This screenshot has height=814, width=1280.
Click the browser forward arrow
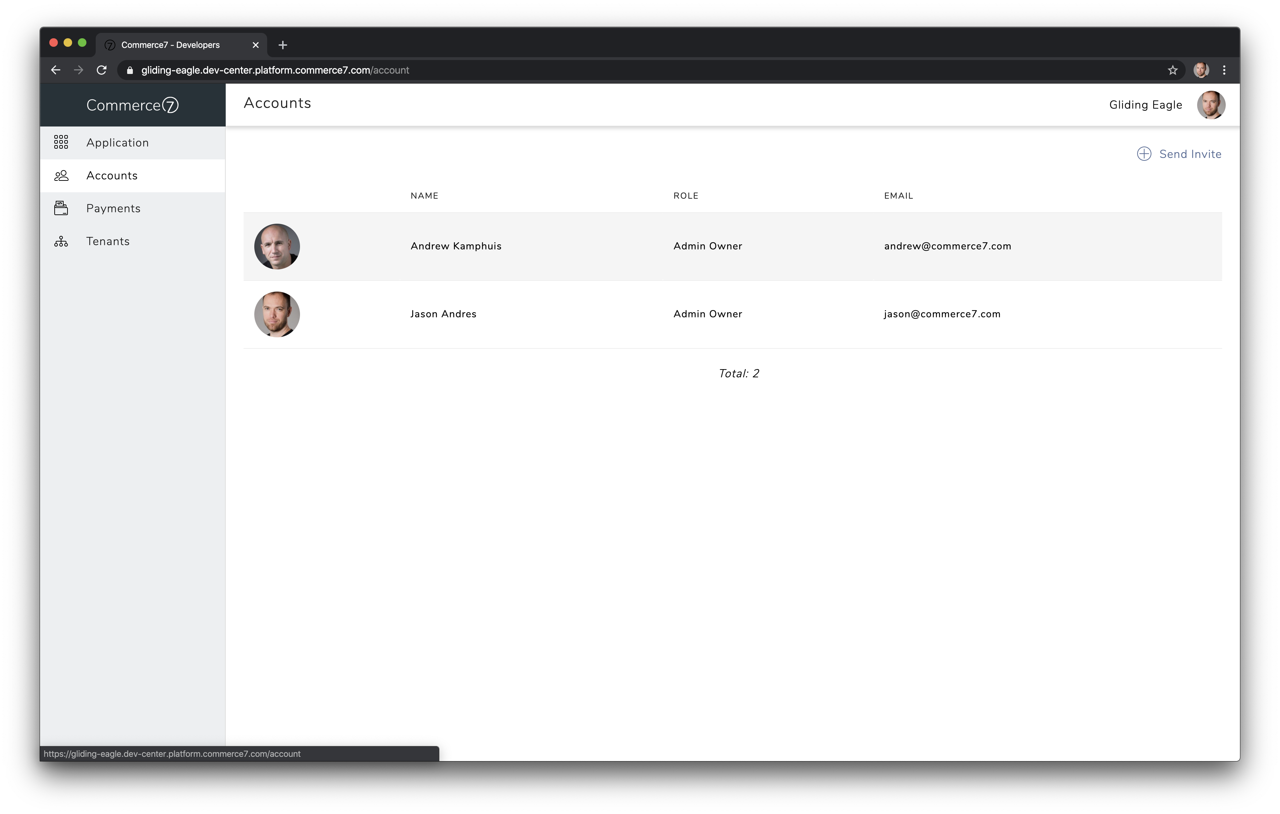pos(79,70)
